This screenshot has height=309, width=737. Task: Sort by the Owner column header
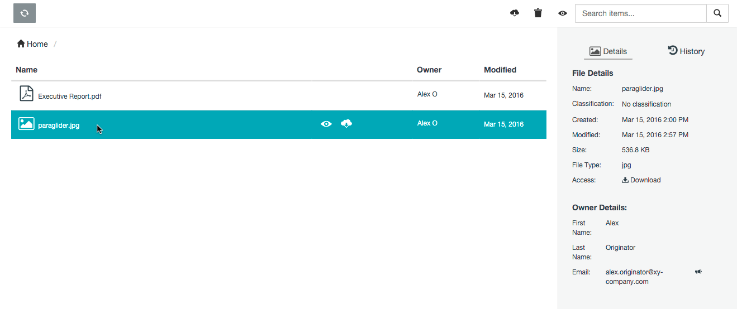click(x=429, y=70)
